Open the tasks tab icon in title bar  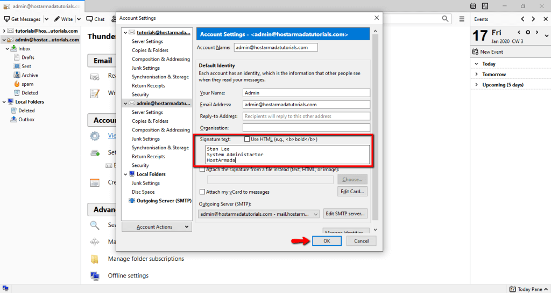485,6
